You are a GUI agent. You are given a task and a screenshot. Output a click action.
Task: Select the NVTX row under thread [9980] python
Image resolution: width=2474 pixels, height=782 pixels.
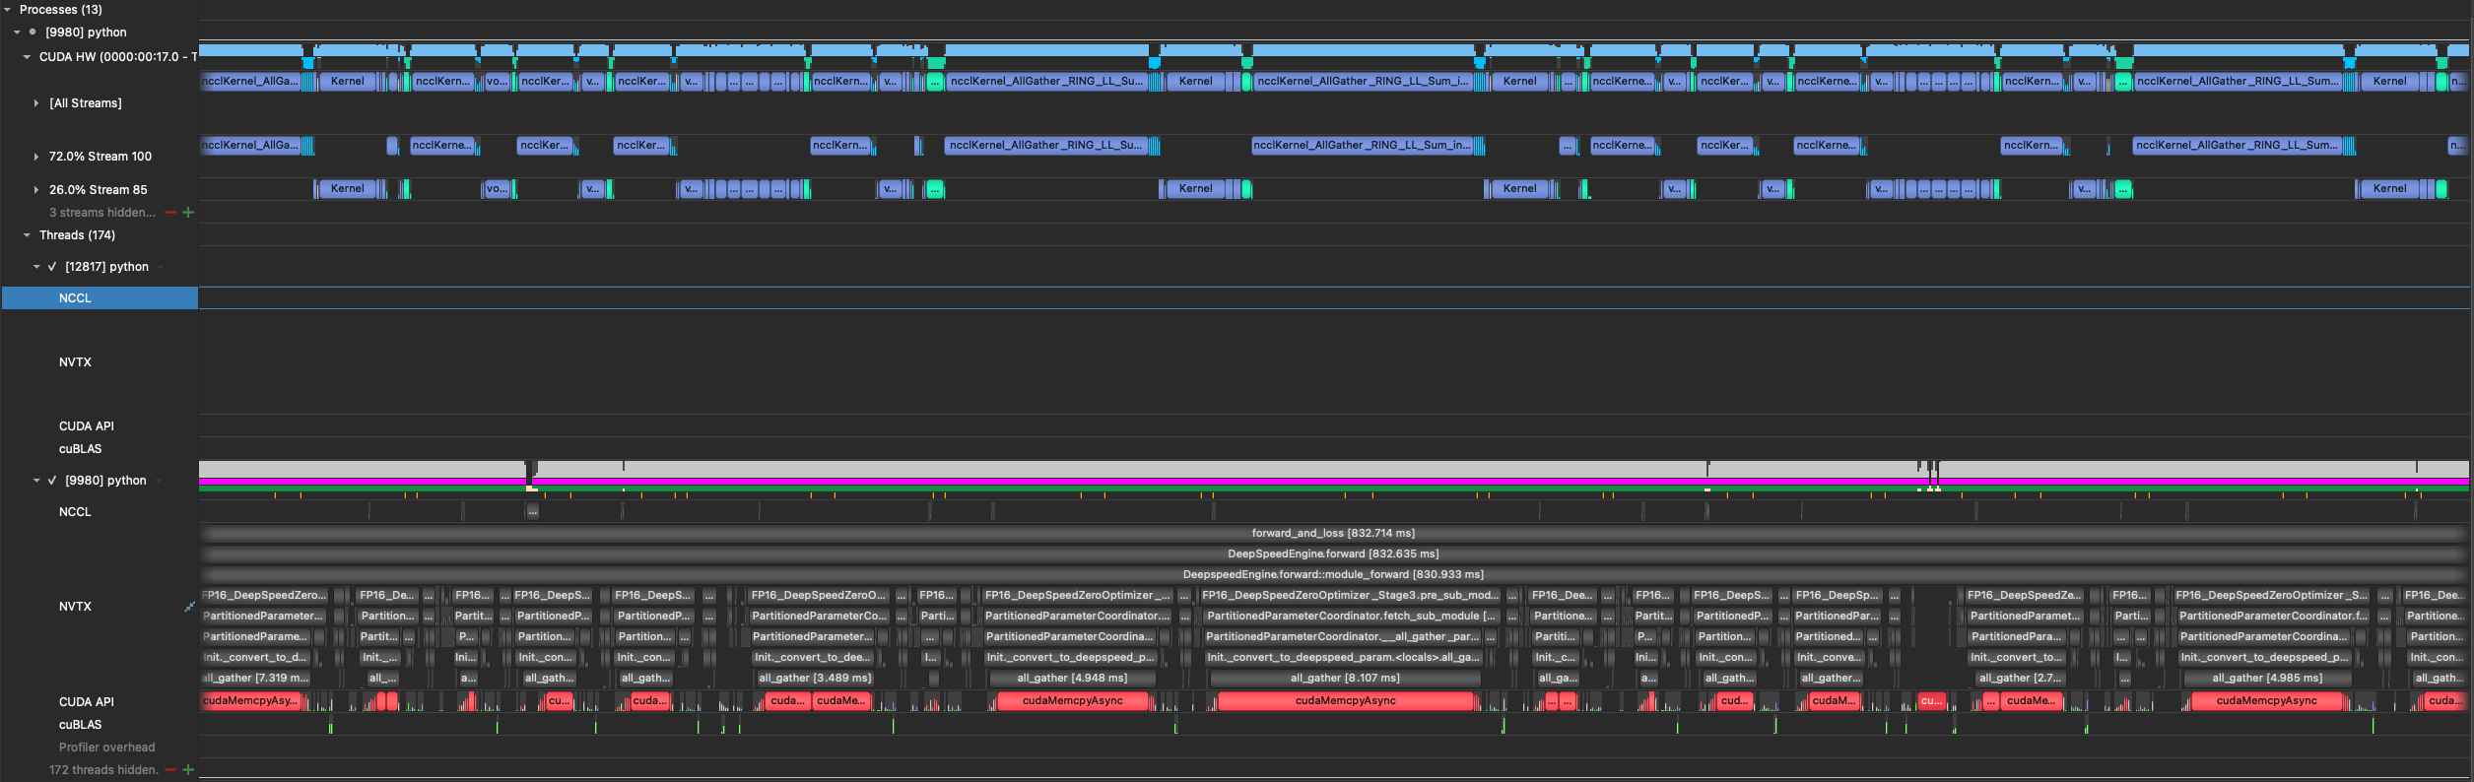75,607
